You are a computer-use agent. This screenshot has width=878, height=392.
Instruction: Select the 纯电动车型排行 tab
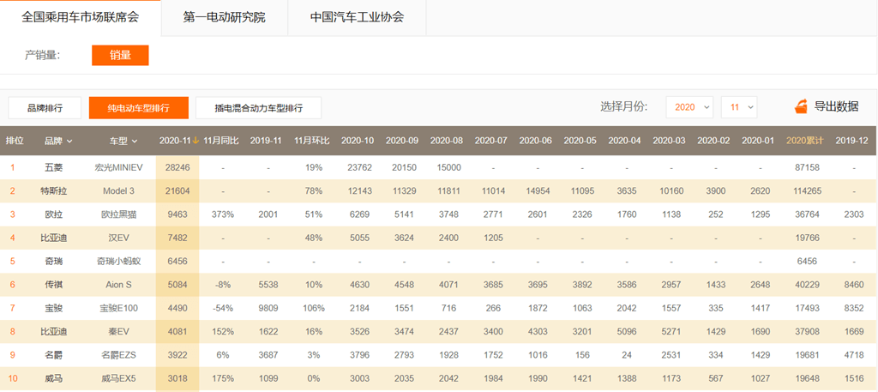click(x=138, y=108)
